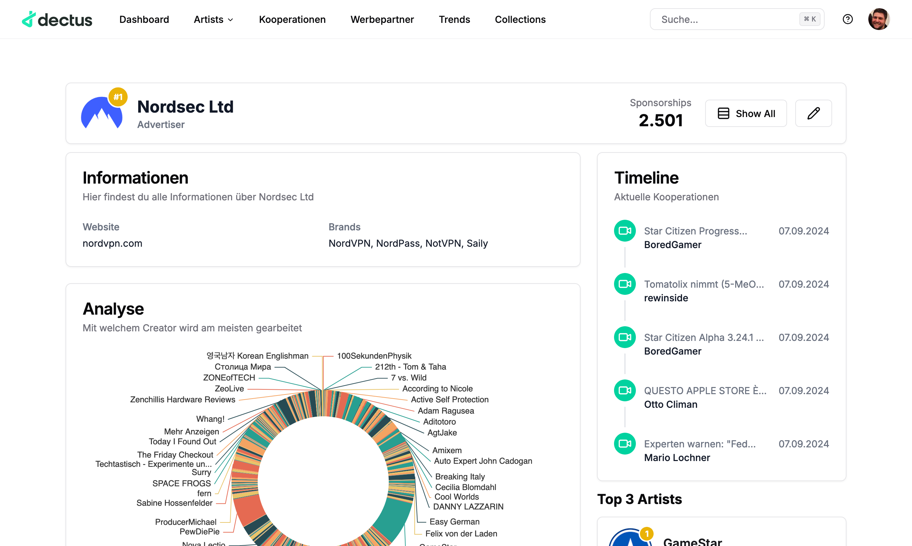Click video icon next to Otto Climan
This screenshot has width=912, height=546.
point(624,390)
